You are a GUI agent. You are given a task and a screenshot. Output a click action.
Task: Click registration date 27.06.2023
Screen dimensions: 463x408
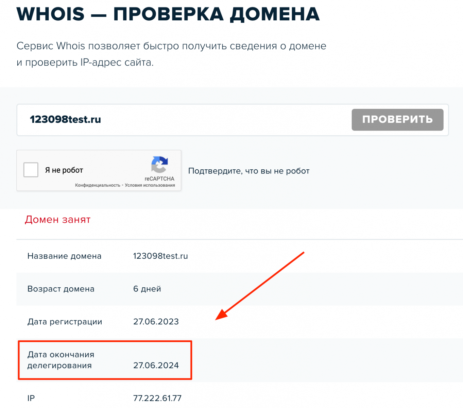tap(156, 322)
